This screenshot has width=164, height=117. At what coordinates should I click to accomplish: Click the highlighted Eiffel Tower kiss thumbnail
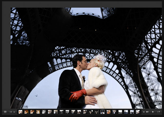102,112
